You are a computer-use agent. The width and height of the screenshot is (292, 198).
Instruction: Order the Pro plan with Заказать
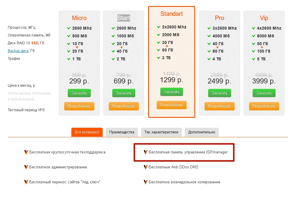coord(219,93)
